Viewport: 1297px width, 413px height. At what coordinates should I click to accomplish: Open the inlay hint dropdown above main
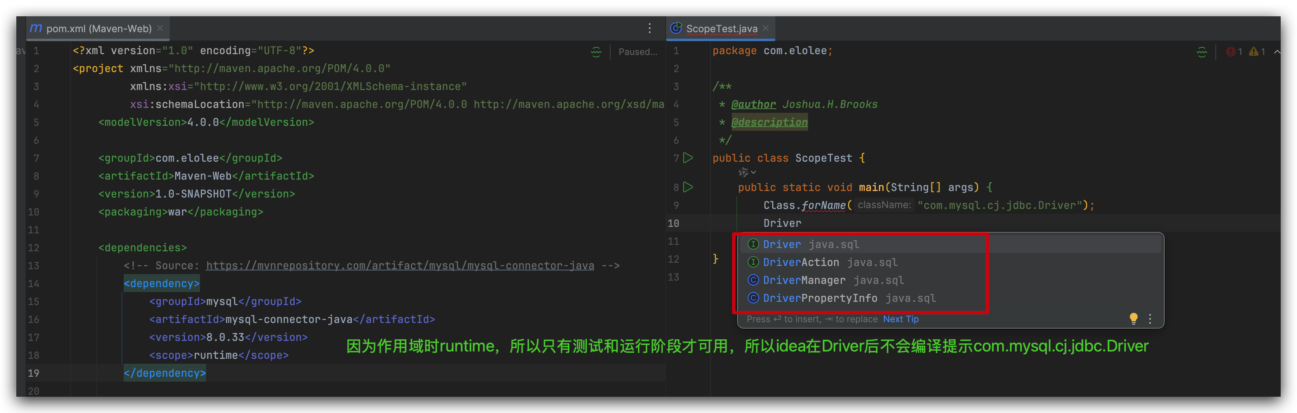(747, 172)
